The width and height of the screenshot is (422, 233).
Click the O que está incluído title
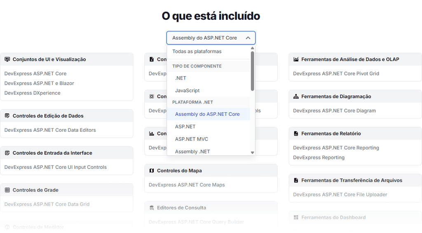coord(211,16)
